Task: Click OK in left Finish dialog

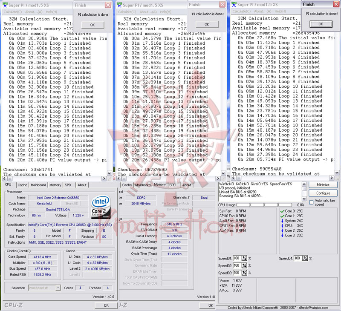Action: coord(92,25)
